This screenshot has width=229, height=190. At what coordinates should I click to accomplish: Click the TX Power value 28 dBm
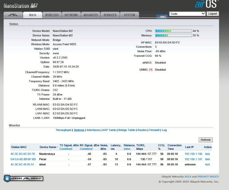(x=57, y=94)
